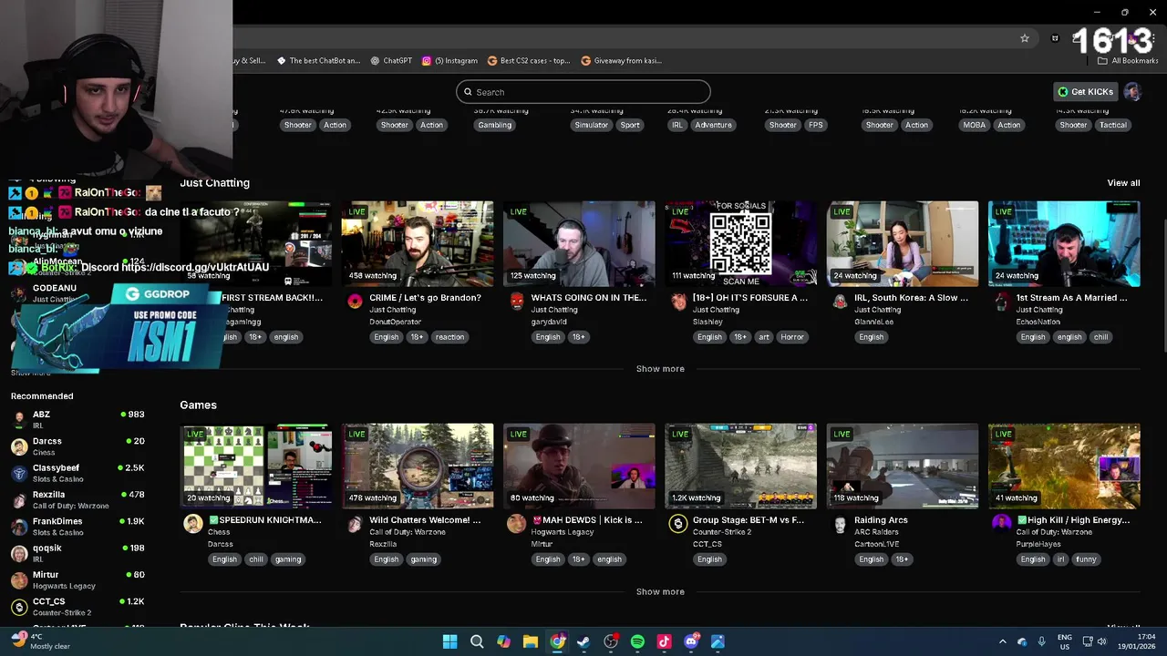Open the garydavid stream thumbnail

tap(579, 243)
